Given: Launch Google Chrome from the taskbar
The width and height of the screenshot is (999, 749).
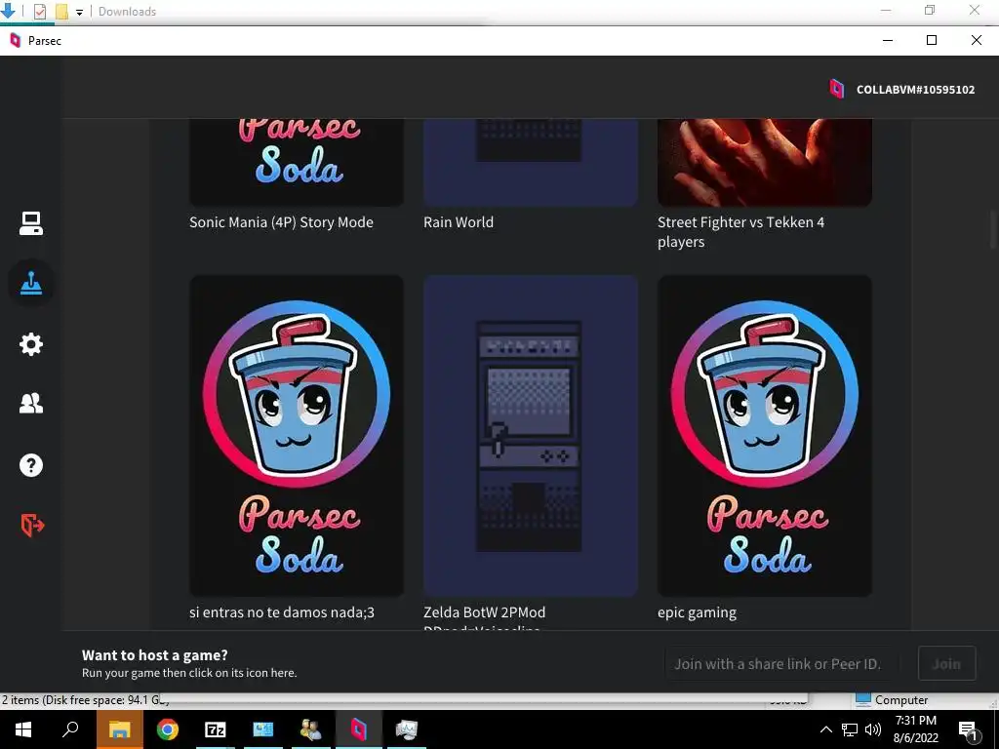Looking at the screenshot, I should pos(168,729).
